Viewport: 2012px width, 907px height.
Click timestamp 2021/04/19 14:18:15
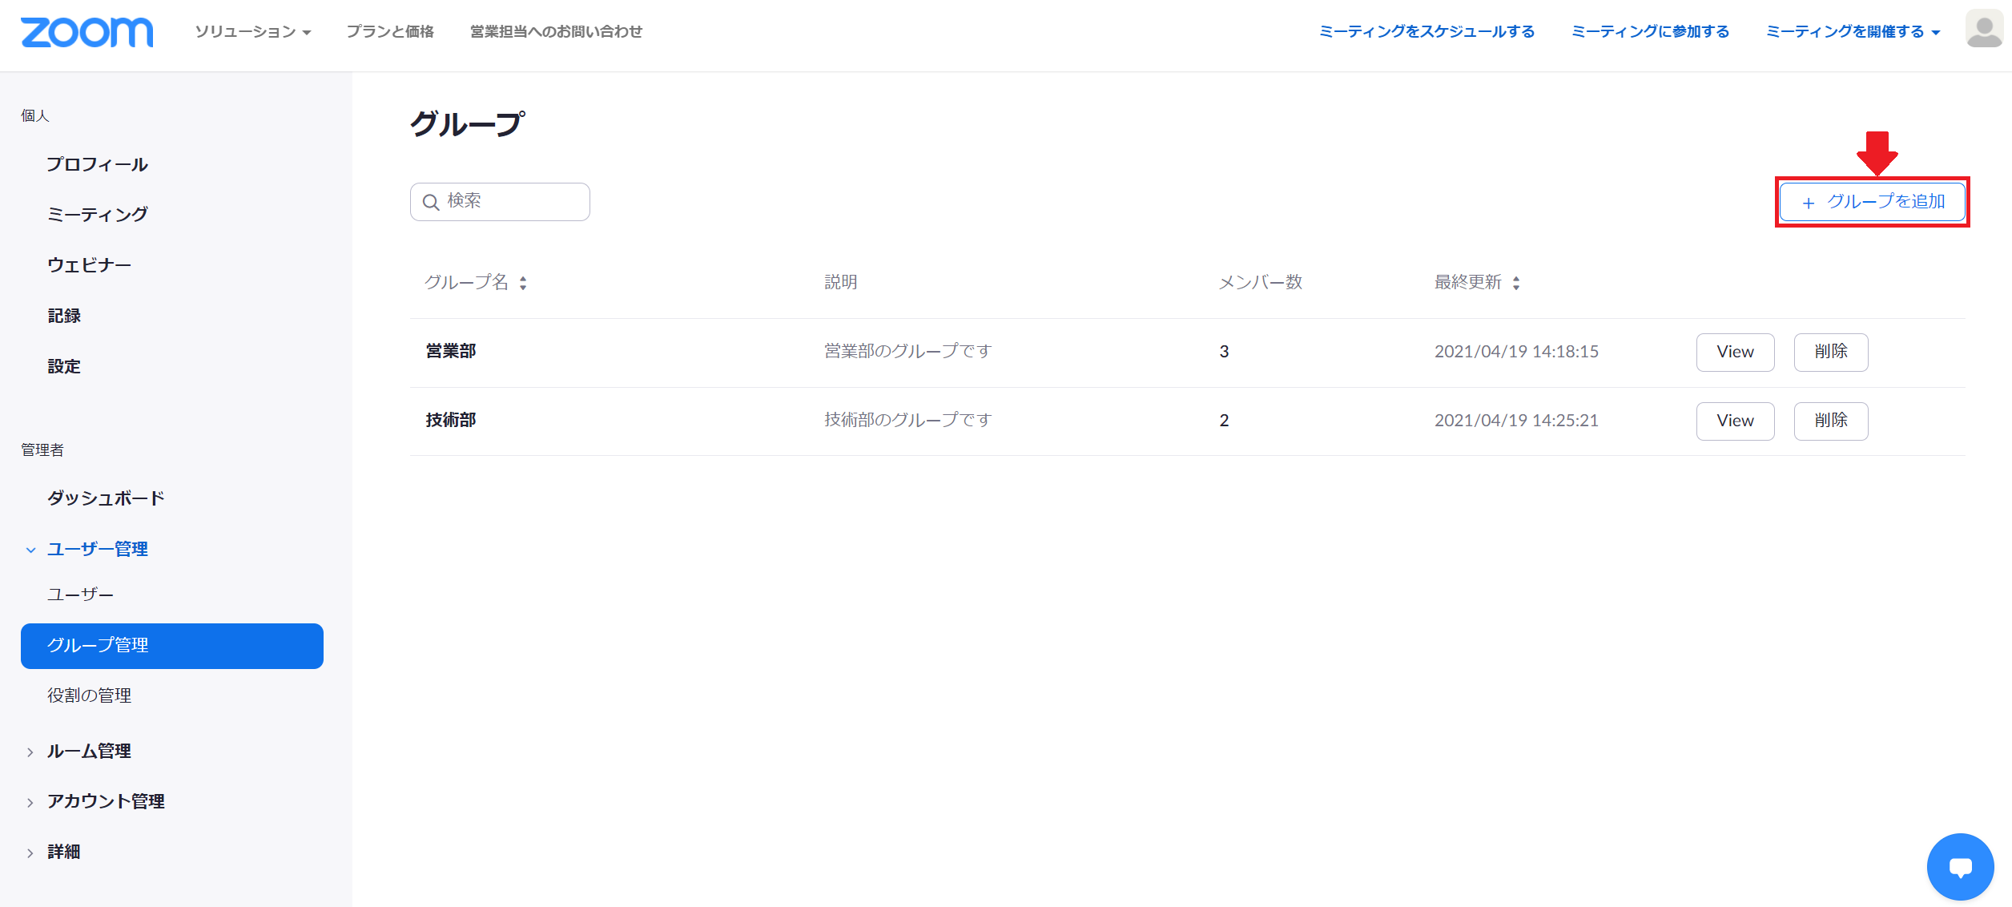point(1516,351)
